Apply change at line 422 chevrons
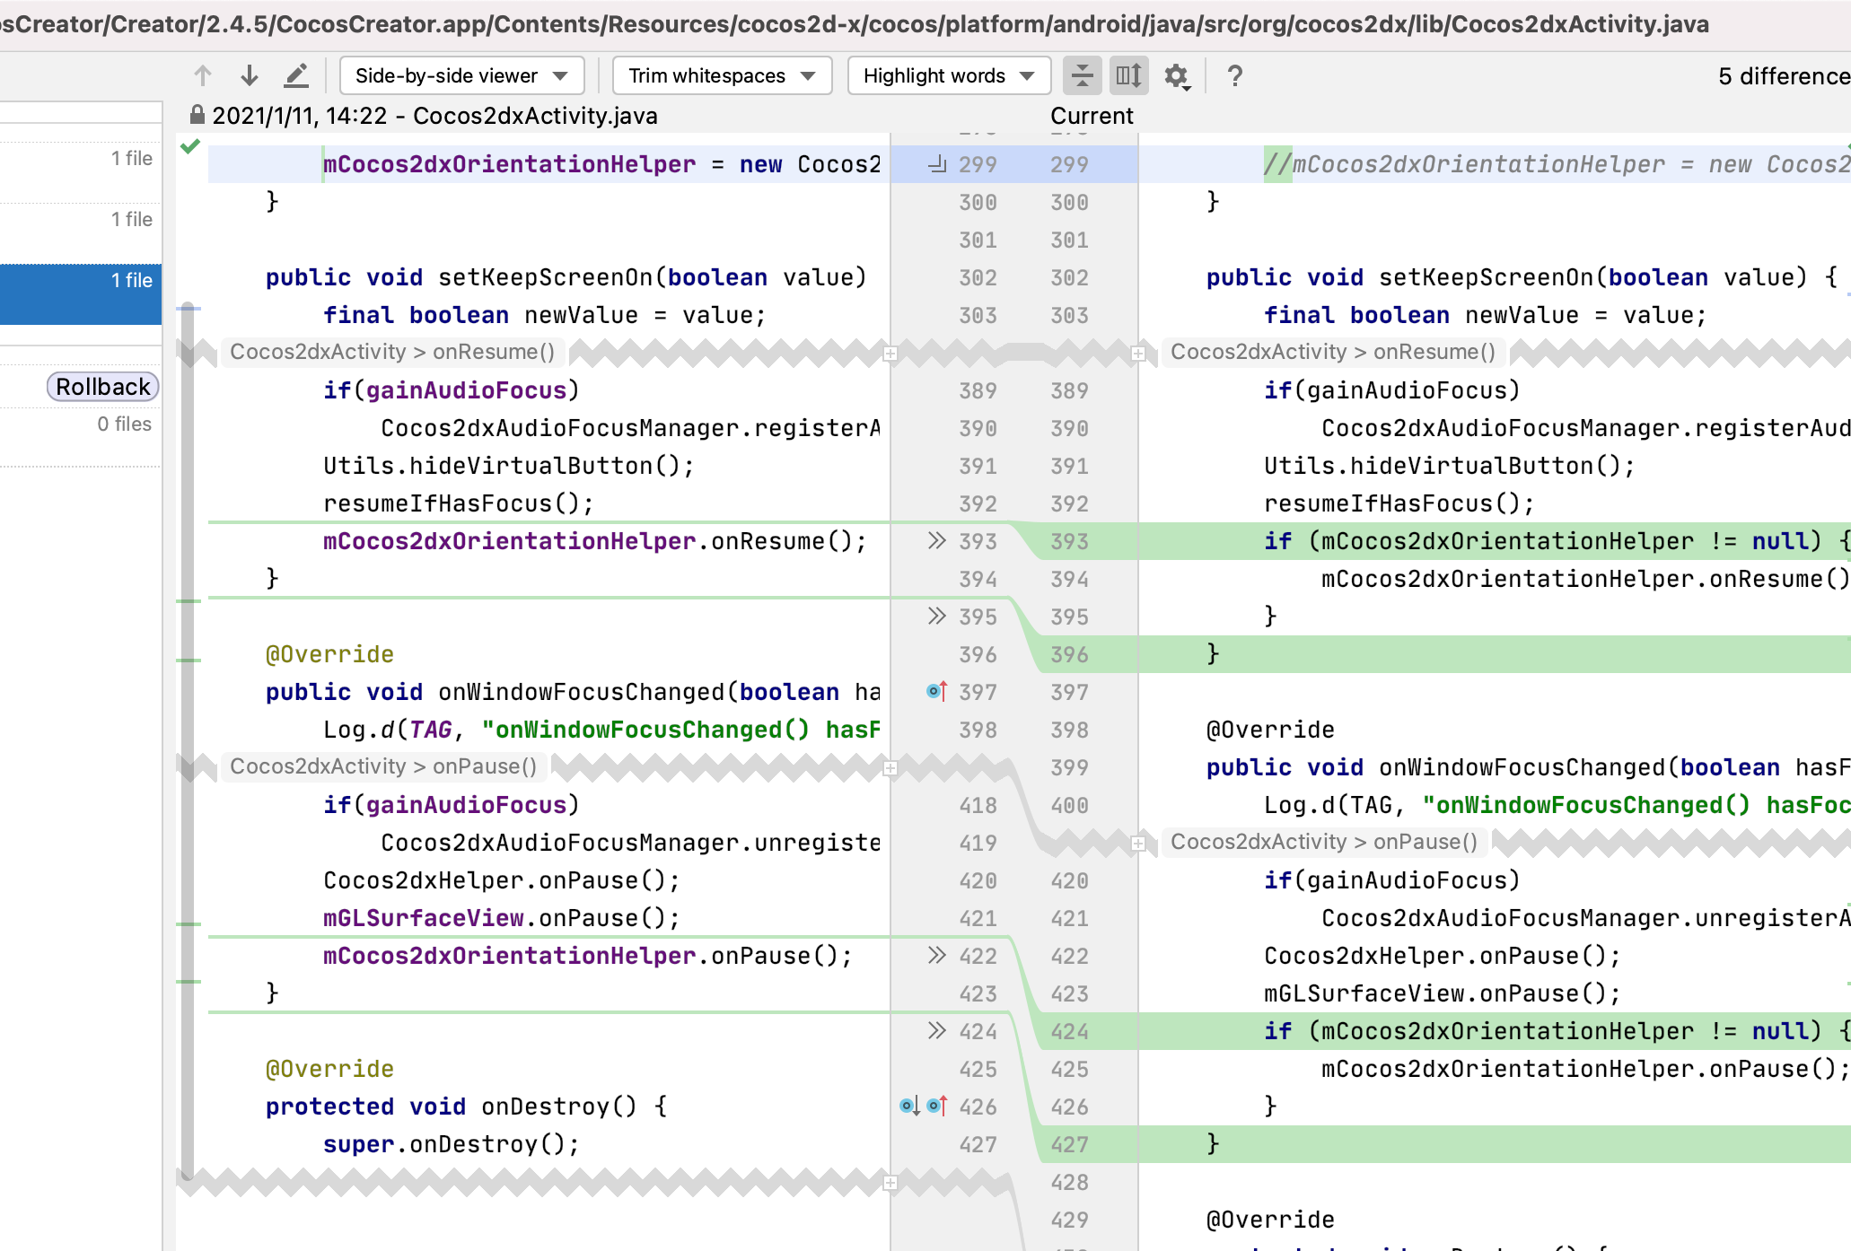The width and height of the screenshot is (1851, 1251). [936, 955]
